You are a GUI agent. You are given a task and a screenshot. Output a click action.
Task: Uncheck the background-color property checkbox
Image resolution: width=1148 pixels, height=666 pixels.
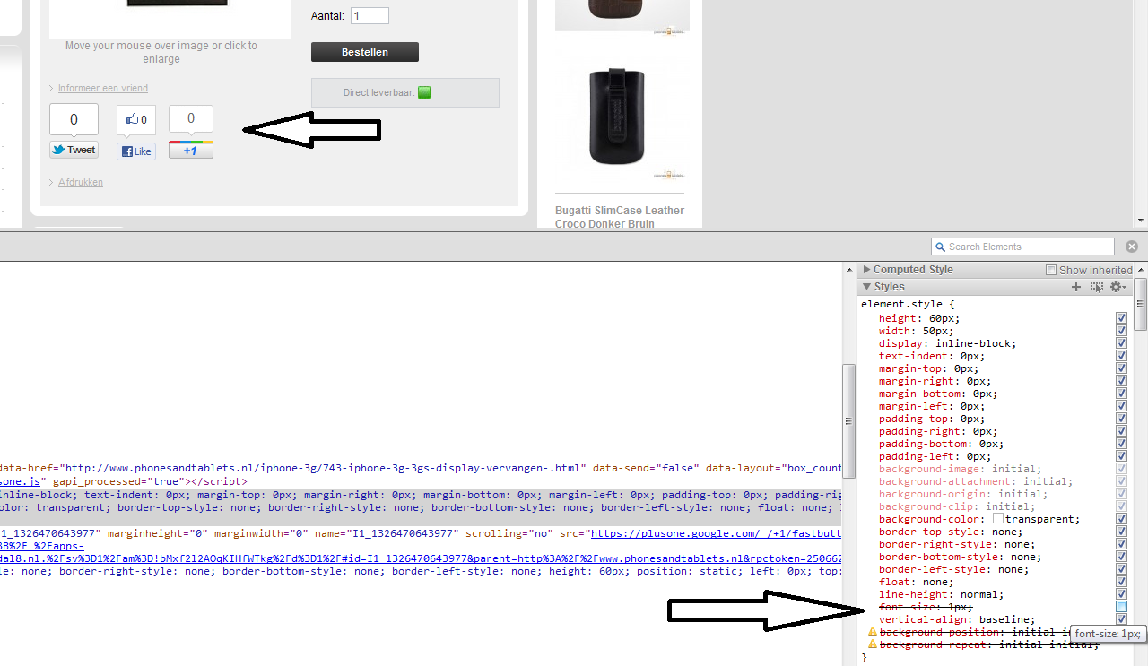click(x=1121, y=519)
